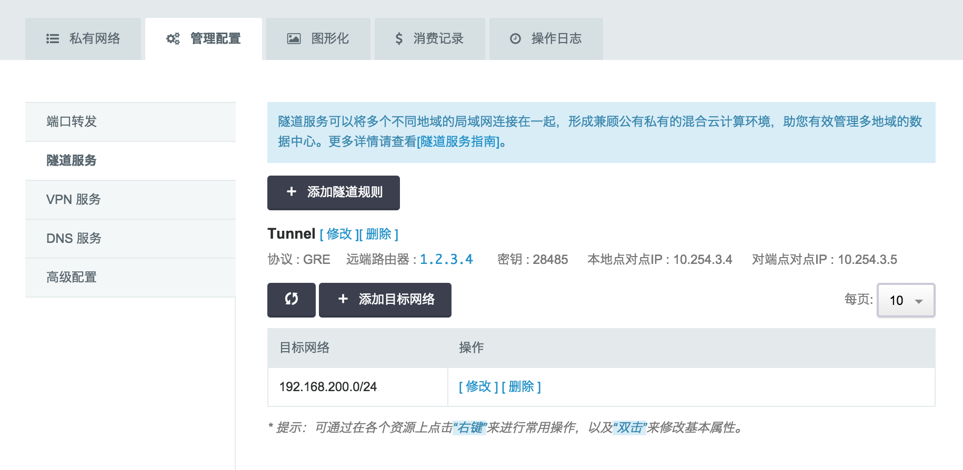Select 端口转发 in the sidebar
Screen dimensions: 963x470
click(72, 121)
